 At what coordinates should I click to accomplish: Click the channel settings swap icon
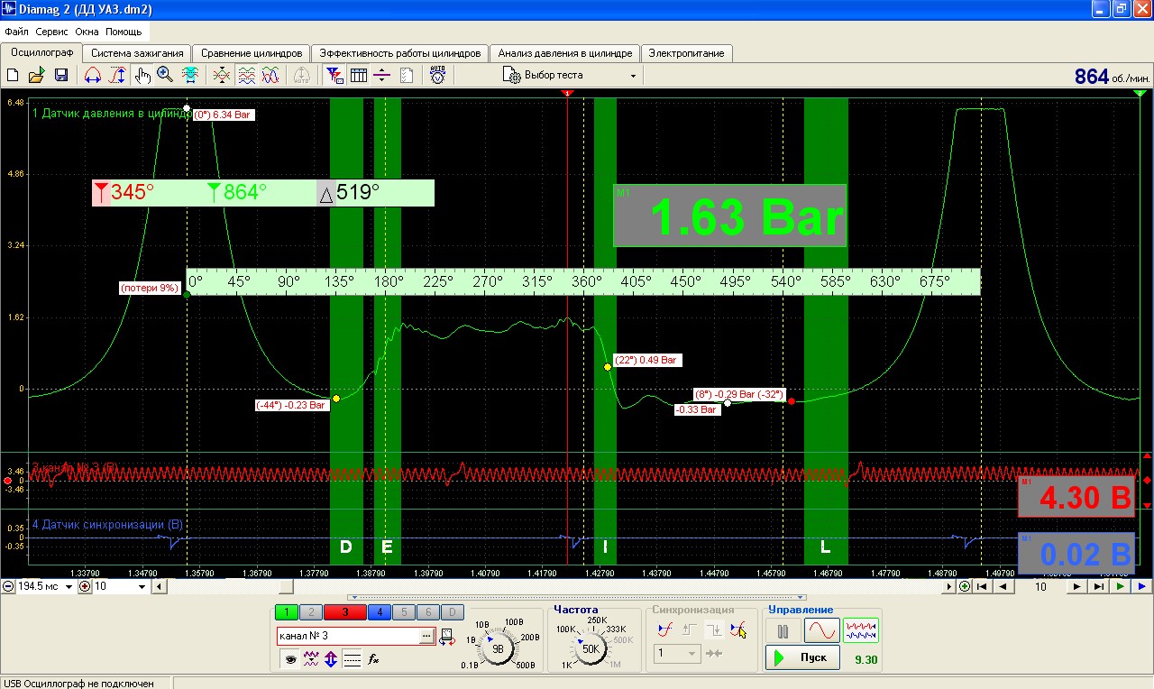point(447,638)
